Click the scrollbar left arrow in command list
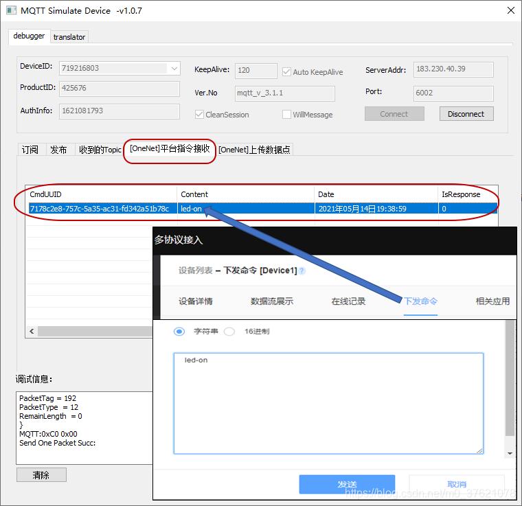 pyautogui.click(x=32, y=331)
